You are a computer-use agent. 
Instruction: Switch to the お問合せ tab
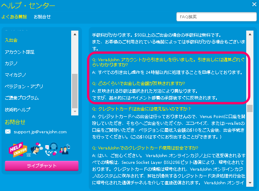[42, 17]
